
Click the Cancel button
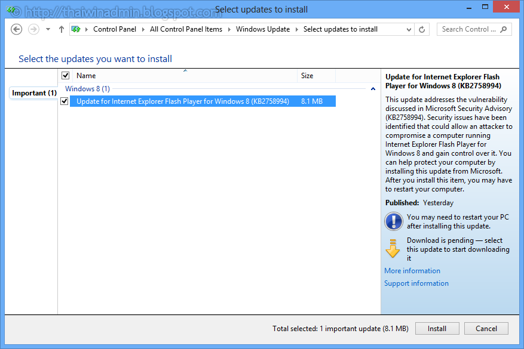pos(486,329)
